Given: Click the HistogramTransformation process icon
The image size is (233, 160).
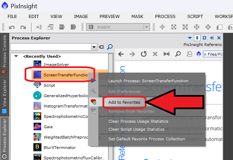Looking at the screenshot, I should tap(37, 106).
